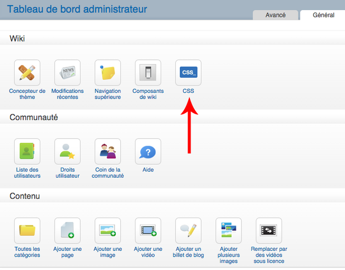
Task: Click the Ajouter une page icon
Action: coord(67,231)
